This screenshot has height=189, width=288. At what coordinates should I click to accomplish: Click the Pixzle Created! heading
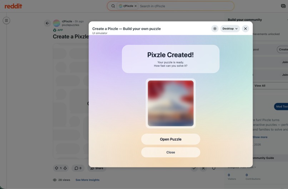[x=170, y=55]
